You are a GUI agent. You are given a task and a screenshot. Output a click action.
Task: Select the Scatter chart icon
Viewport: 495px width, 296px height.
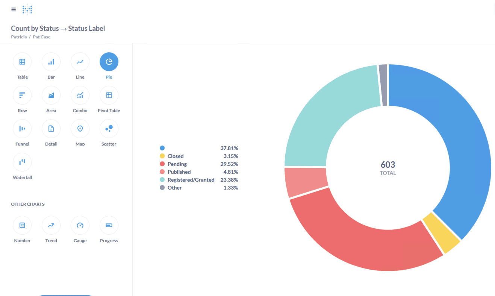pyautogui.click(x=109, y=129)
